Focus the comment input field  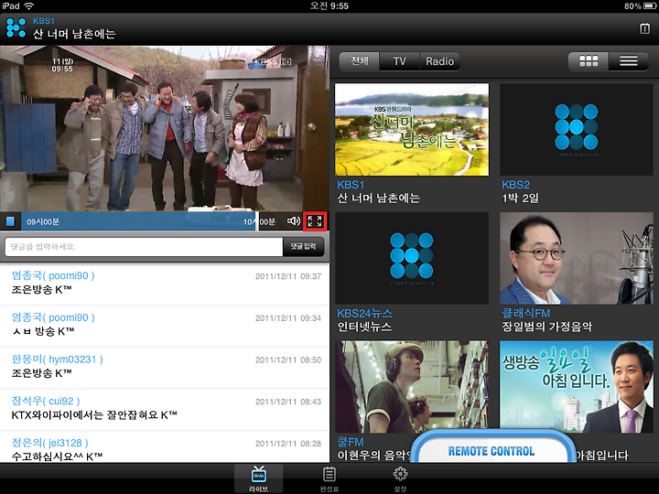(144, 247)
